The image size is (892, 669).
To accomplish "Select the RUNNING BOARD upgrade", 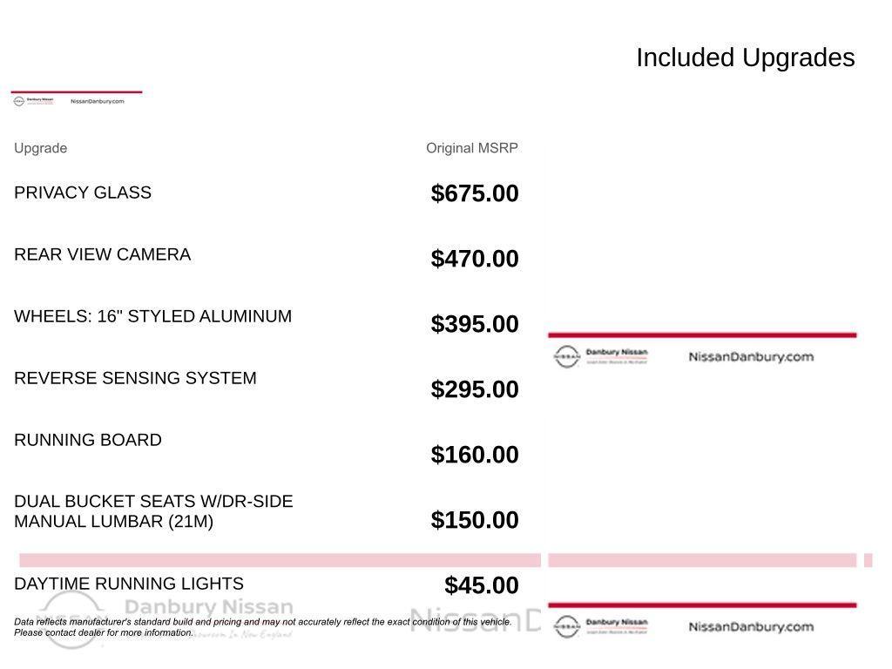I will (88, 440).
